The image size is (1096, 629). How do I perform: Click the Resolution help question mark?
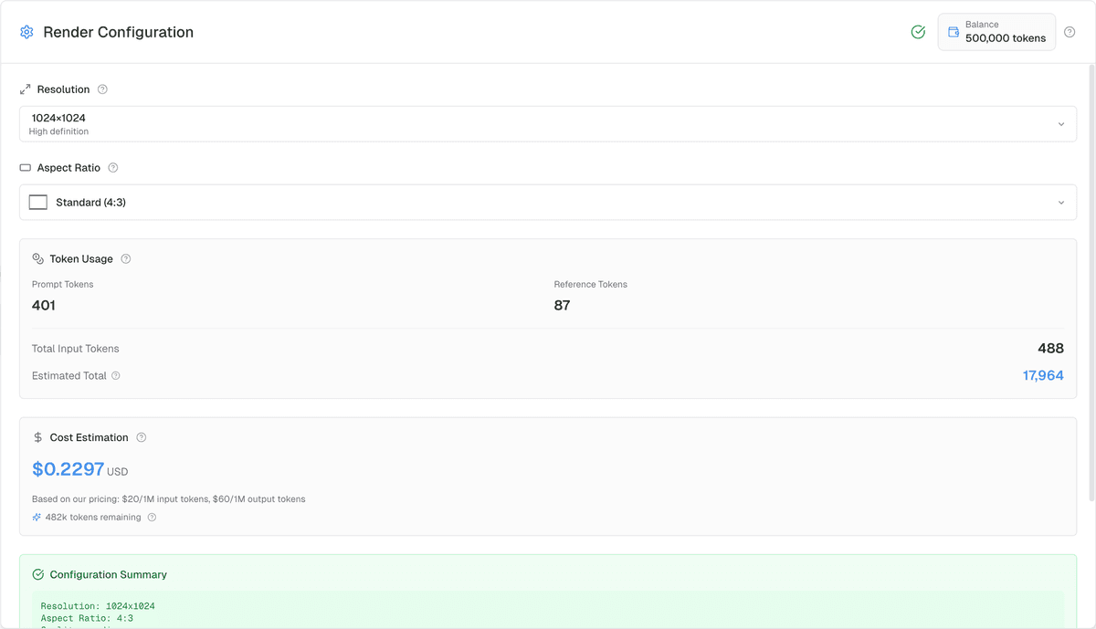pos(102,89)
